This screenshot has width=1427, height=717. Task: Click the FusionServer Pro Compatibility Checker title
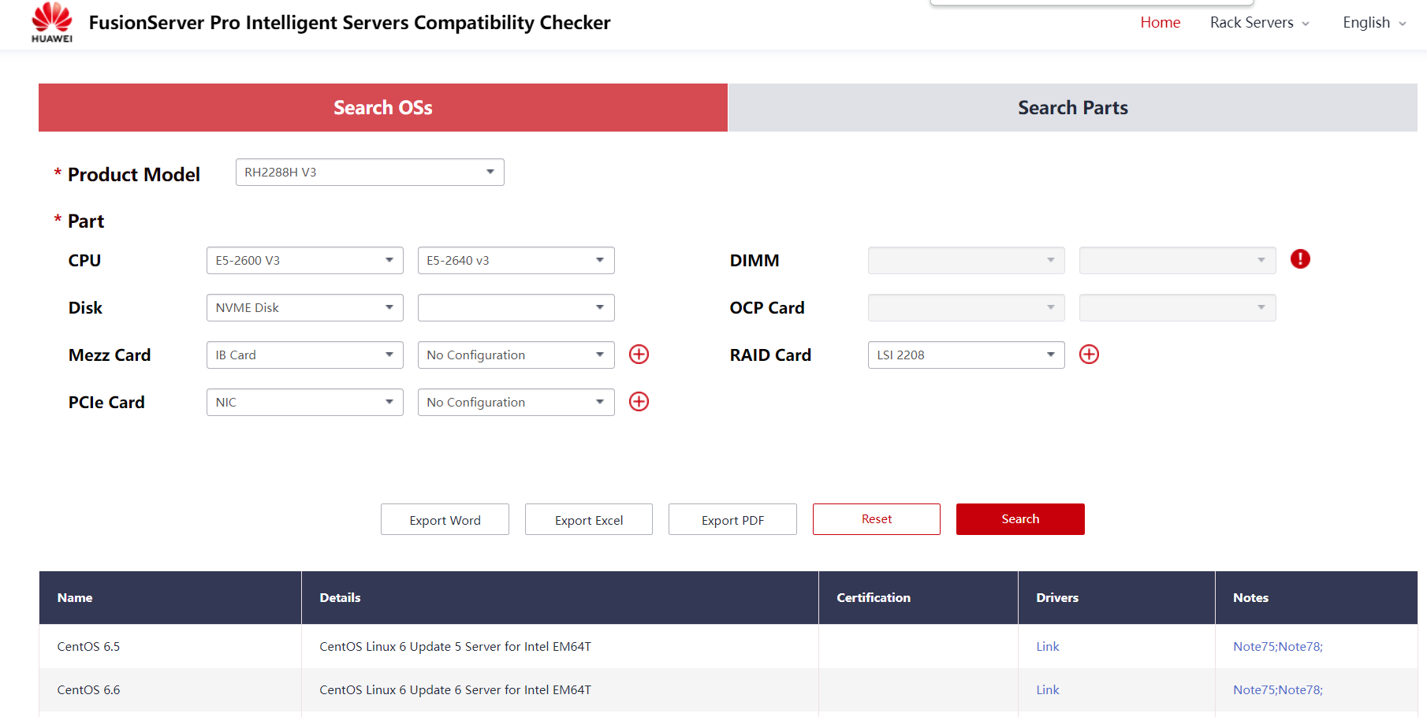pos(349,23)
